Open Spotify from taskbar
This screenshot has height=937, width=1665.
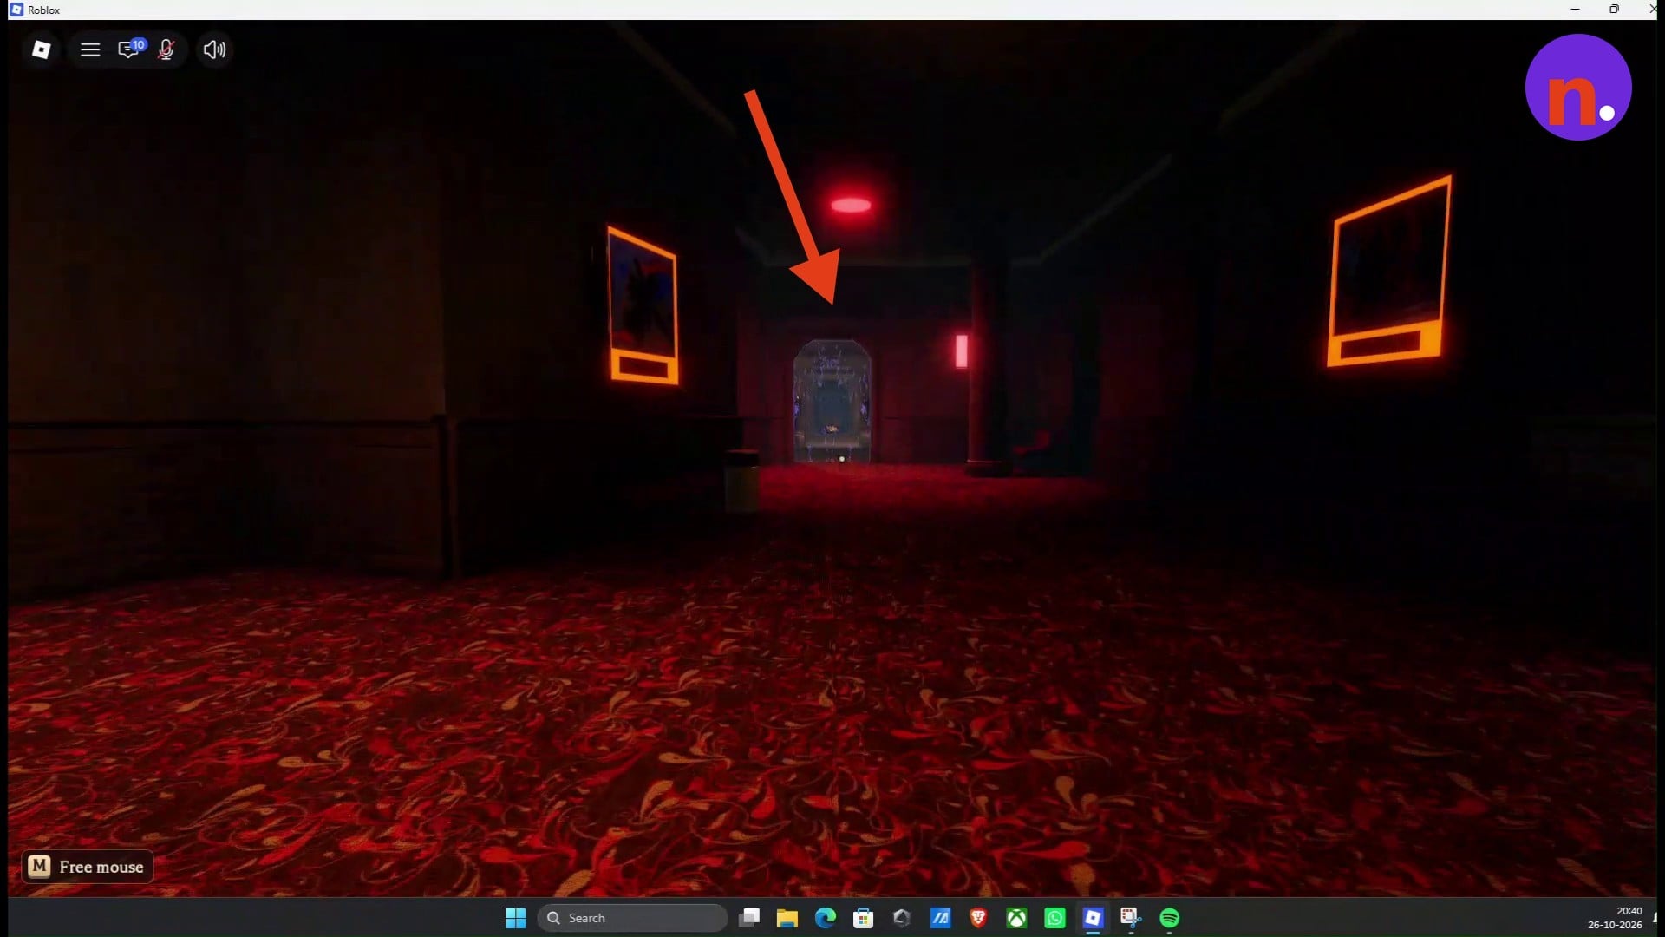[x=1169, y=918]
